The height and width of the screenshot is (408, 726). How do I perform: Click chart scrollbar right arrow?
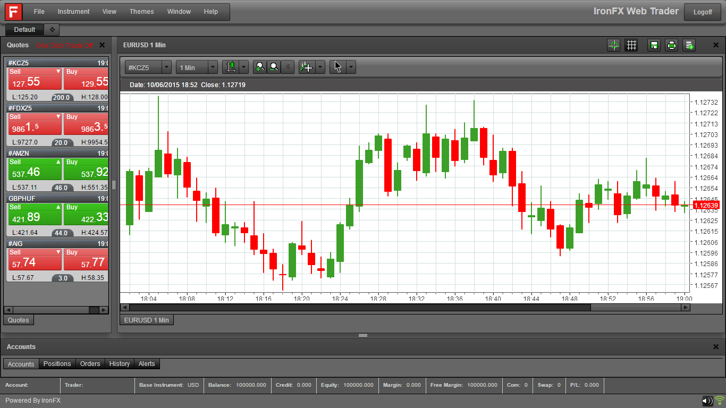[x=686, y=307]
